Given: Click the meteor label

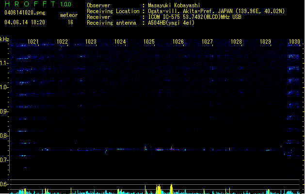Looking at the screenshot, I should pyautogui.click(x=69, y=15).
